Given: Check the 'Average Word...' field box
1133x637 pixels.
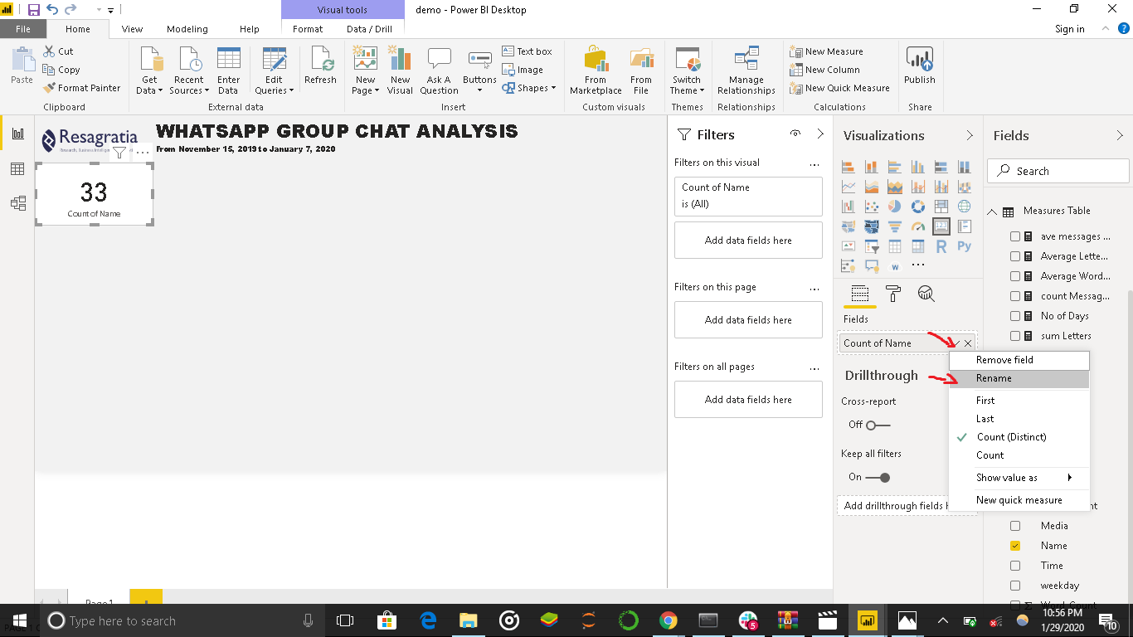Looking at the screenshot, I should (x=1015, y=276).
